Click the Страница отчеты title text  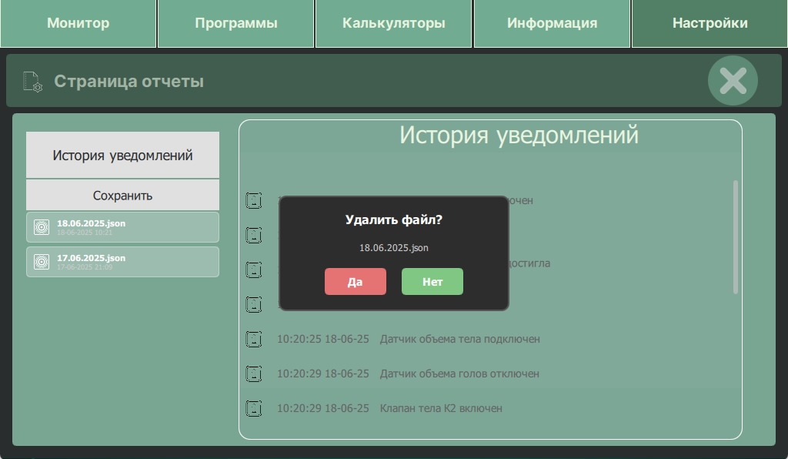129,82
